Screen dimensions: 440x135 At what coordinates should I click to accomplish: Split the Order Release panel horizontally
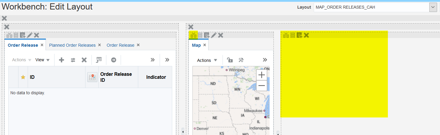tap(16, 35)
